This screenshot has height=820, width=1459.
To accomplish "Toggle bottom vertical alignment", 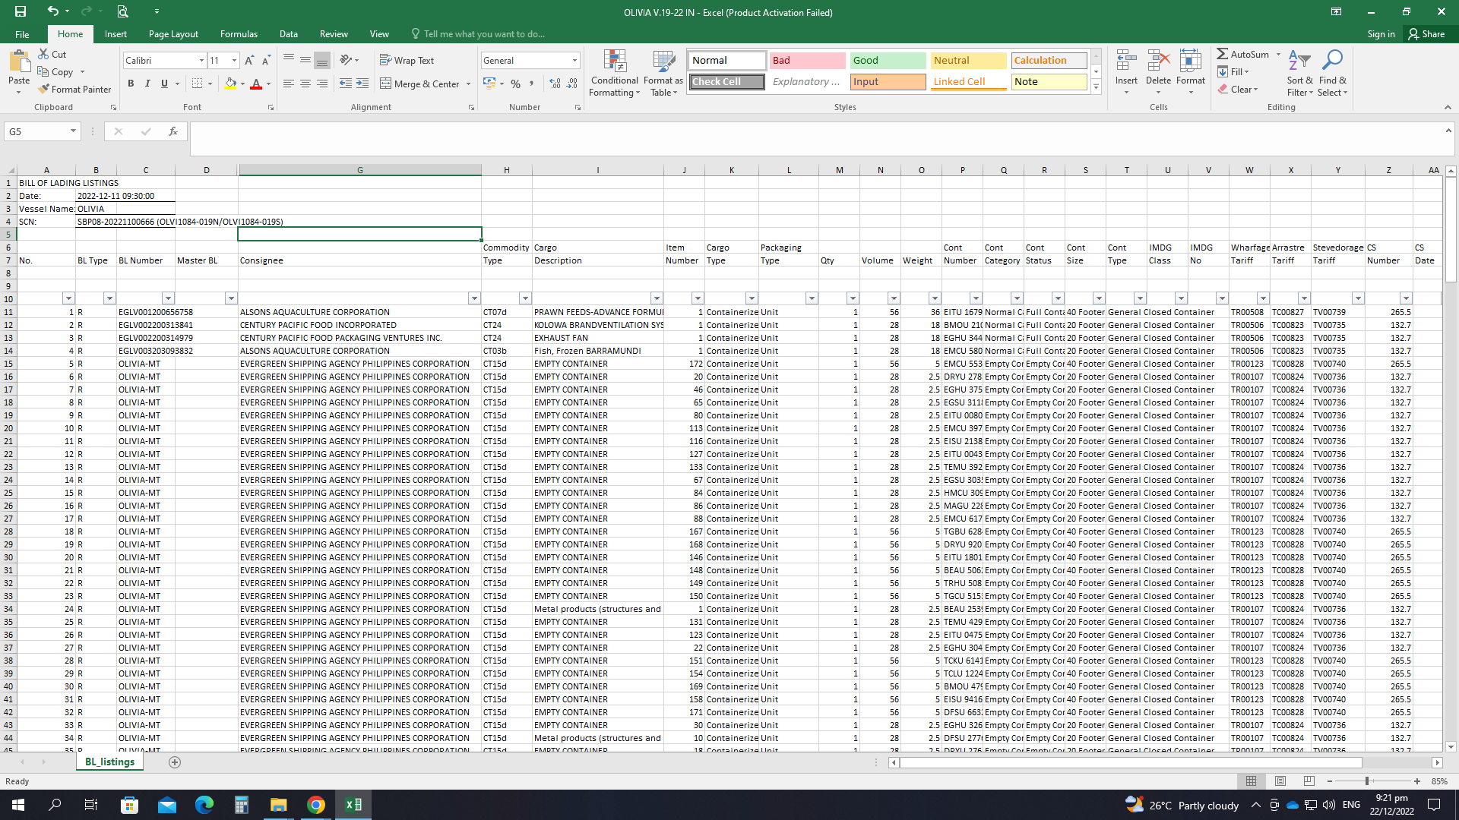I will point(322,60).
